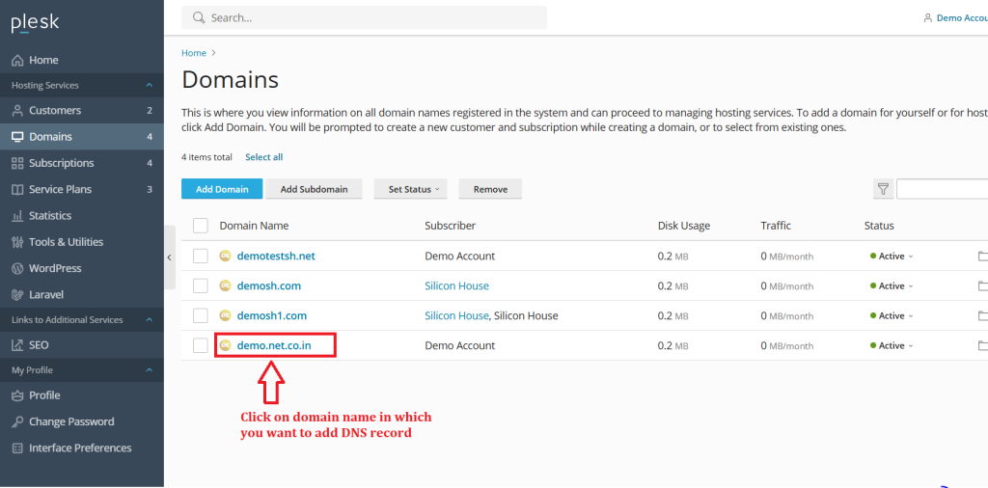988x488 pixels.
Task: Click the Laravel logo icon
Action: (17, 295)
